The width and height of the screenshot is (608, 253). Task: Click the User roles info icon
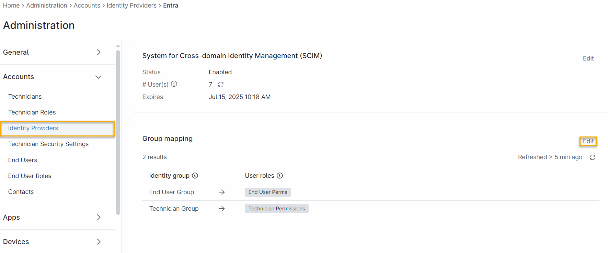pyautogui.click(x=280, y=176)
